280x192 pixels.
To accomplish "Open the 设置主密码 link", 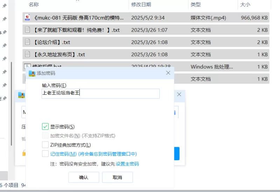I will (x=127, y=164).
